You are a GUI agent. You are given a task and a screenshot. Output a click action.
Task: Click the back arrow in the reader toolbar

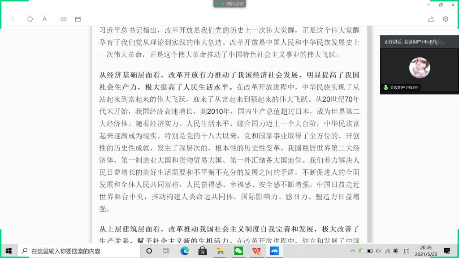point(14,19)
